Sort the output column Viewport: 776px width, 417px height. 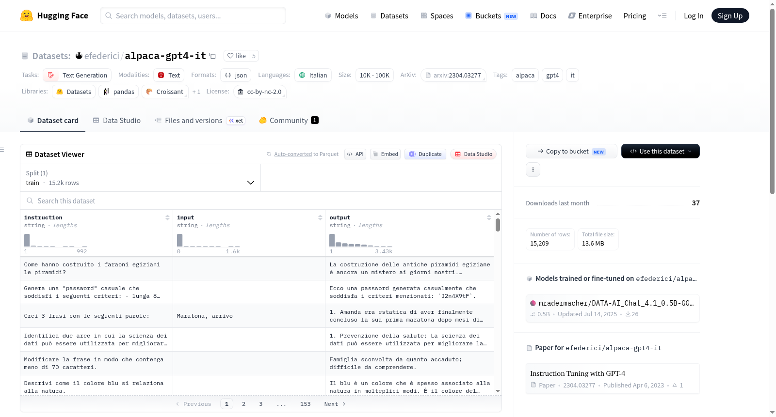pyautogui.click(x=489, y=217)
